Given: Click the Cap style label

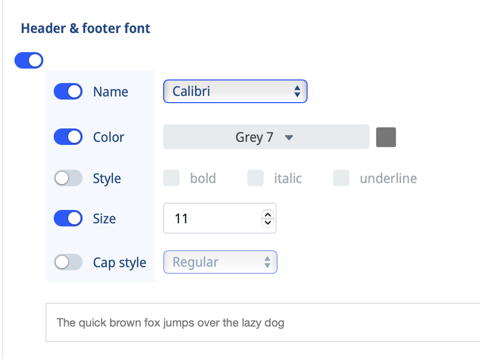Looking at the screenshot, I should (119, 263).
